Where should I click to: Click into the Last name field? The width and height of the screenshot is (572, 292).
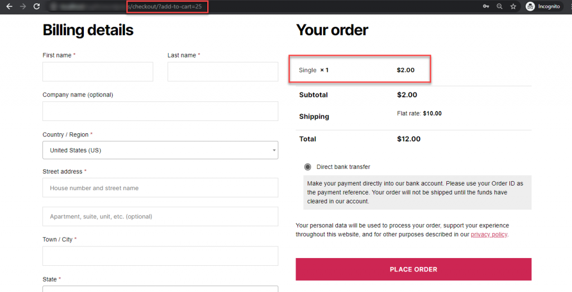tap(222, 71)
